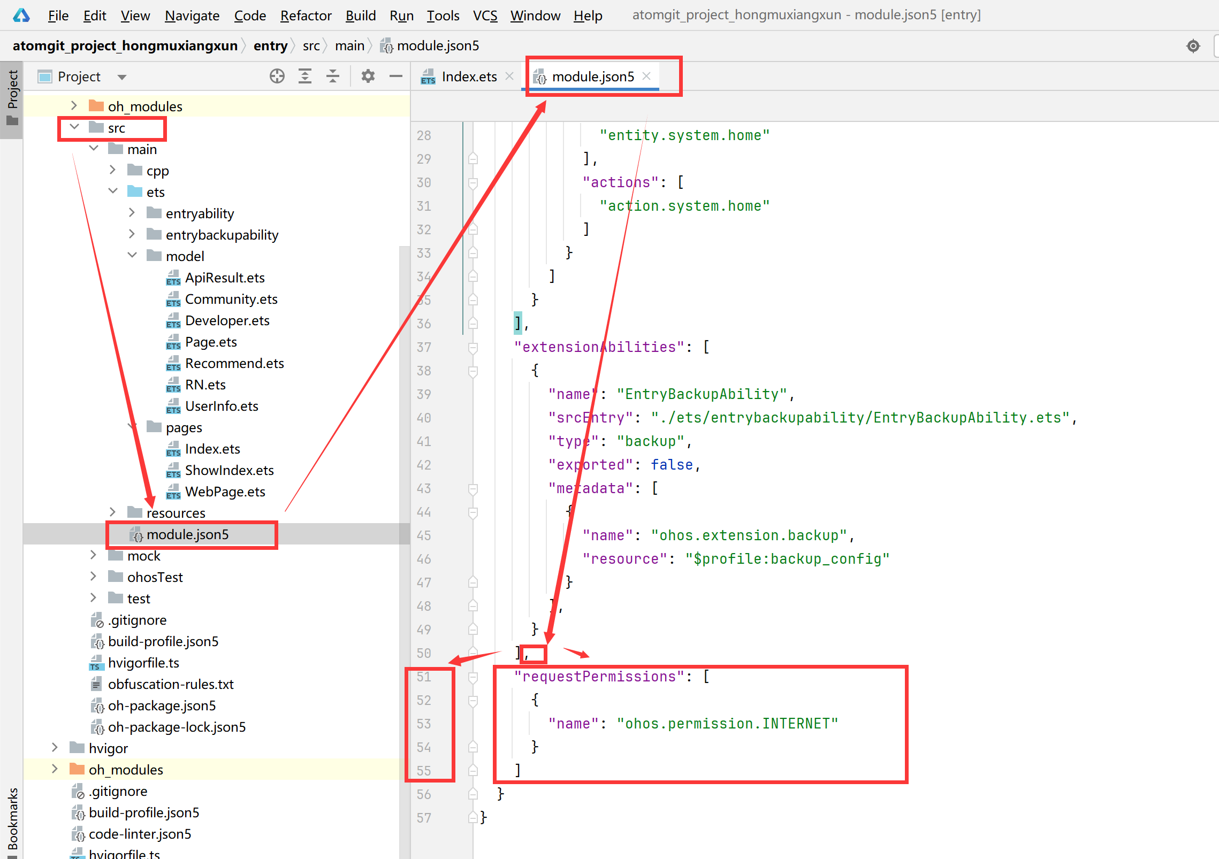Open the Help menu
1219x859 pixels.
[x=588, y=16]
